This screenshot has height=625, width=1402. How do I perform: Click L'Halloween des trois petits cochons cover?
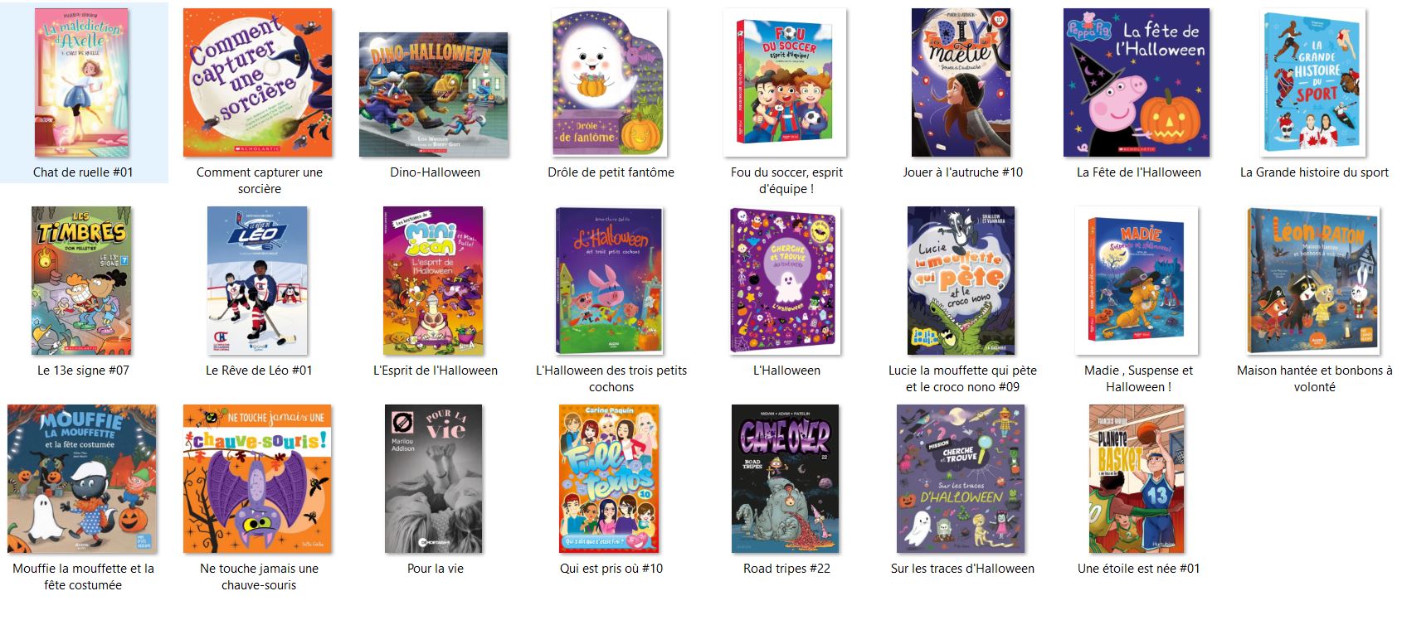pos(610,280)
